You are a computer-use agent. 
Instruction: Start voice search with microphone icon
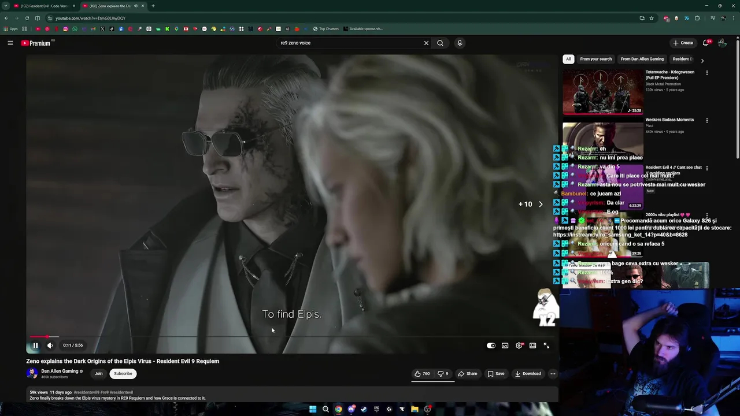click(x=460, y=43)
